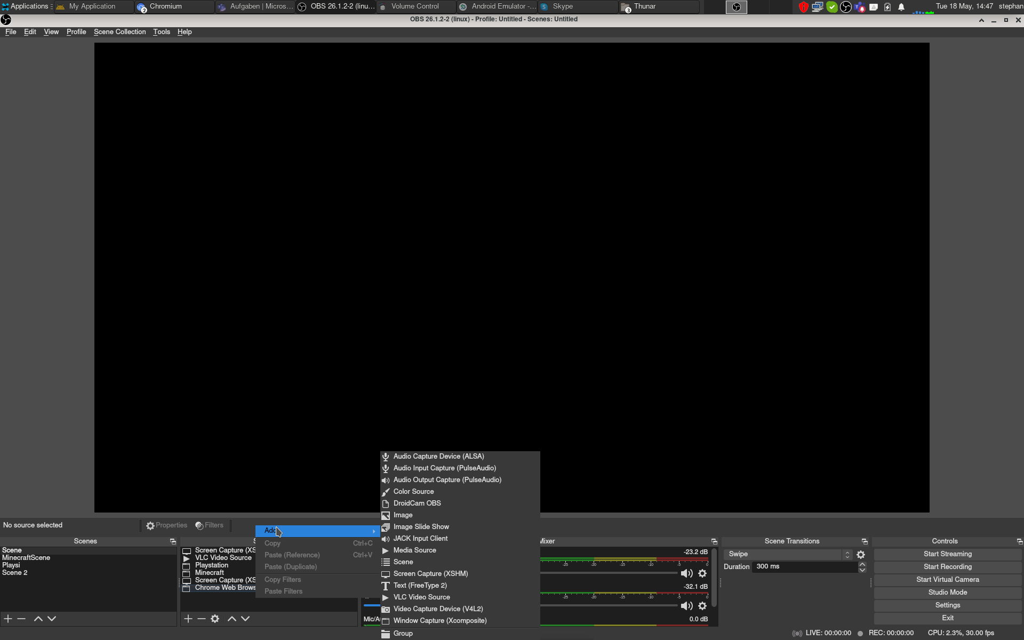Mute the first audio mixer channel
This screenshot has width=1024, height=640.
(x=686, y=573)
